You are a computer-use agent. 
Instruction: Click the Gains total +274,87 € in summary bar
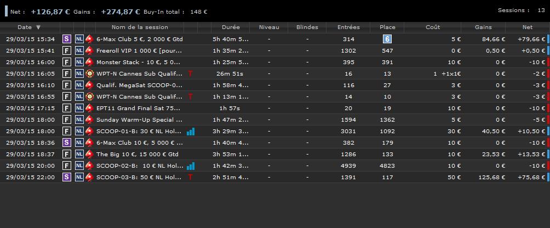[121, 12]
